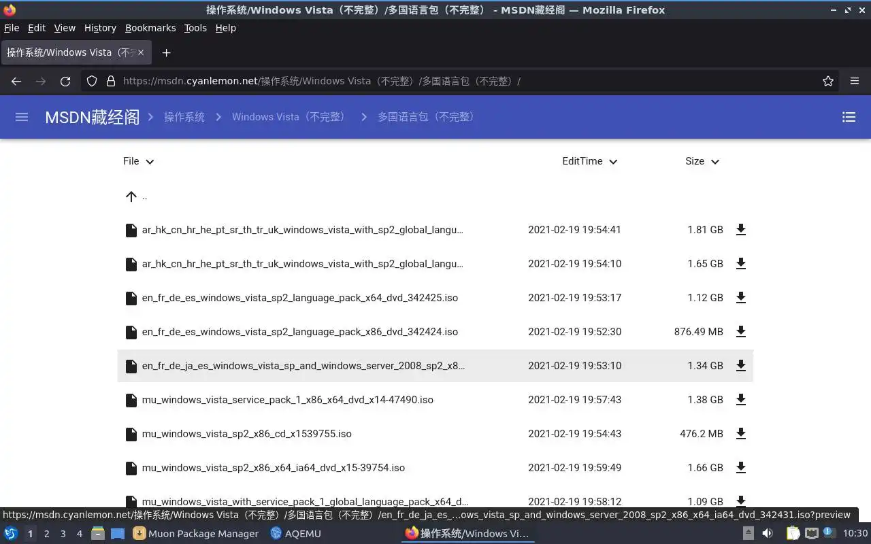871x544 pixels.
Task: Show desktop via the blue taskbar icon
Action: 118,534
